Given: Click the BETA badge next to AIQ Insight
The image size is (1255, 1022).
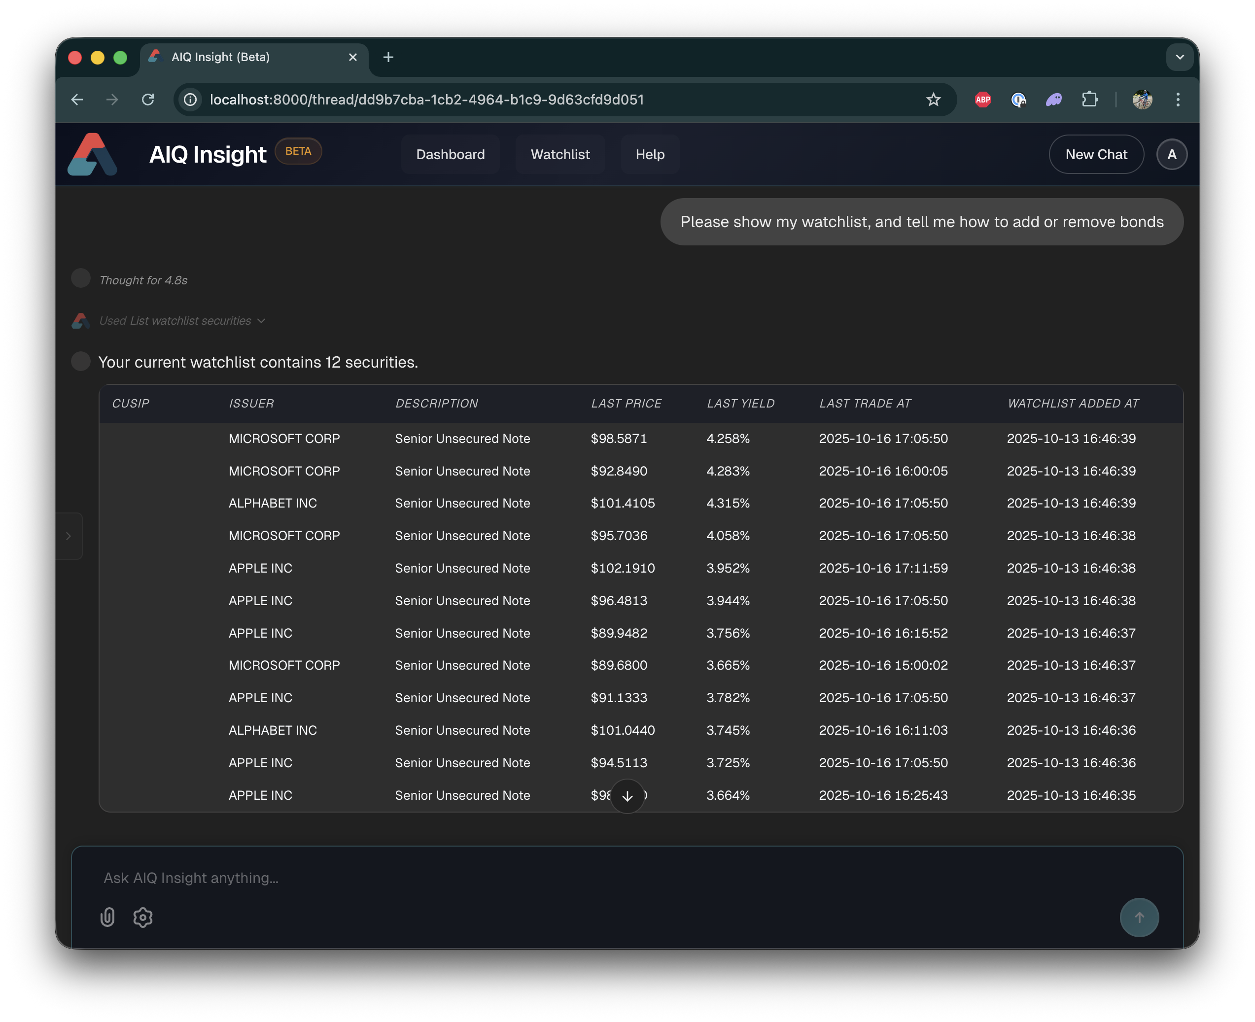Looking at the screenshot, I should pos(298,151).
